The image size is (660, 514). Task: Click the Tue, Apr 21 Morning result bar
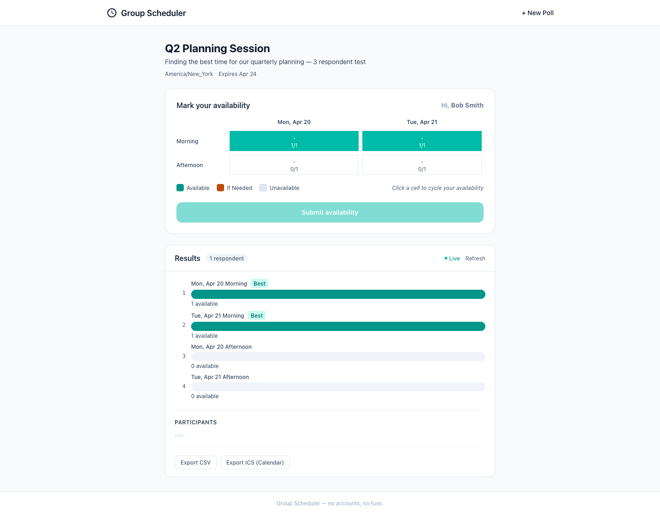[x=338, y=326]
